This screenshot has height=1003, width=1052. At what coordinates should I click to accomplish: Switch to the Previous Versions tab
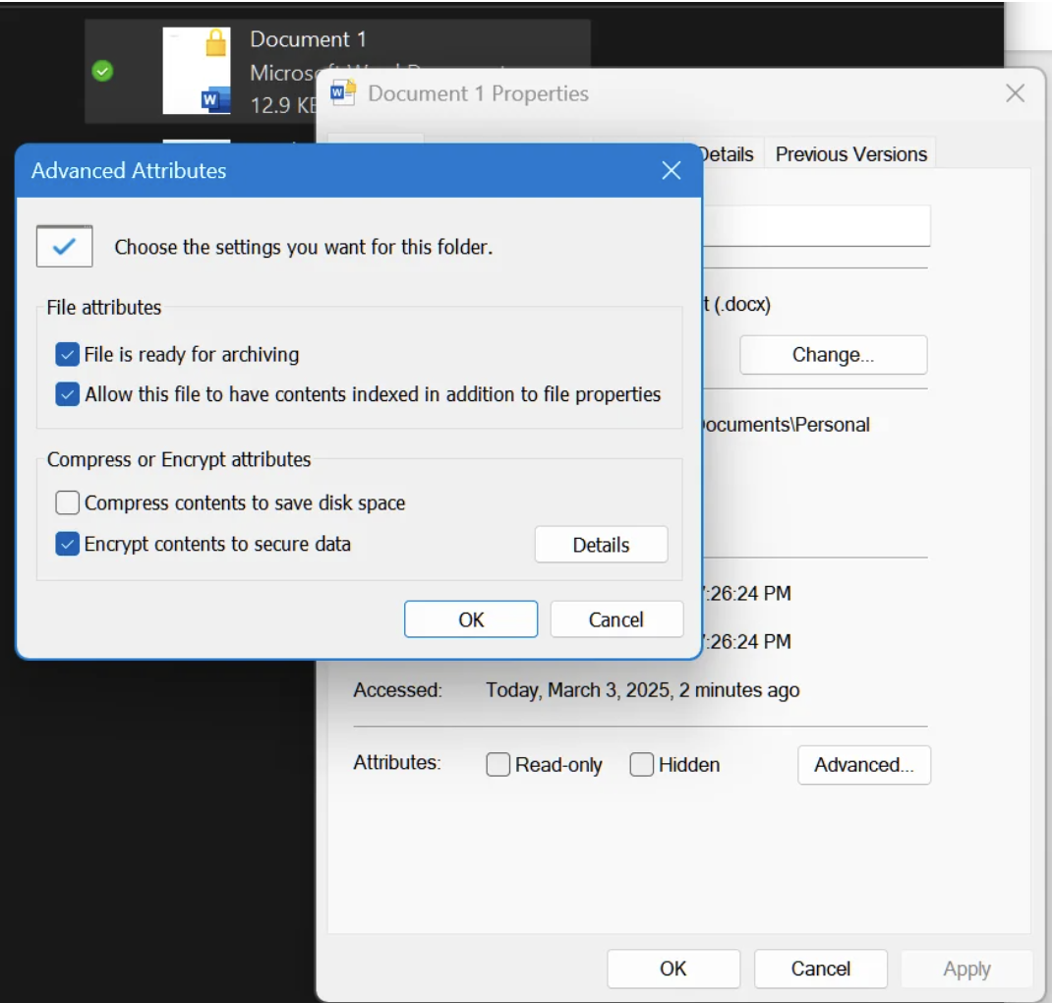coord(850,154)
